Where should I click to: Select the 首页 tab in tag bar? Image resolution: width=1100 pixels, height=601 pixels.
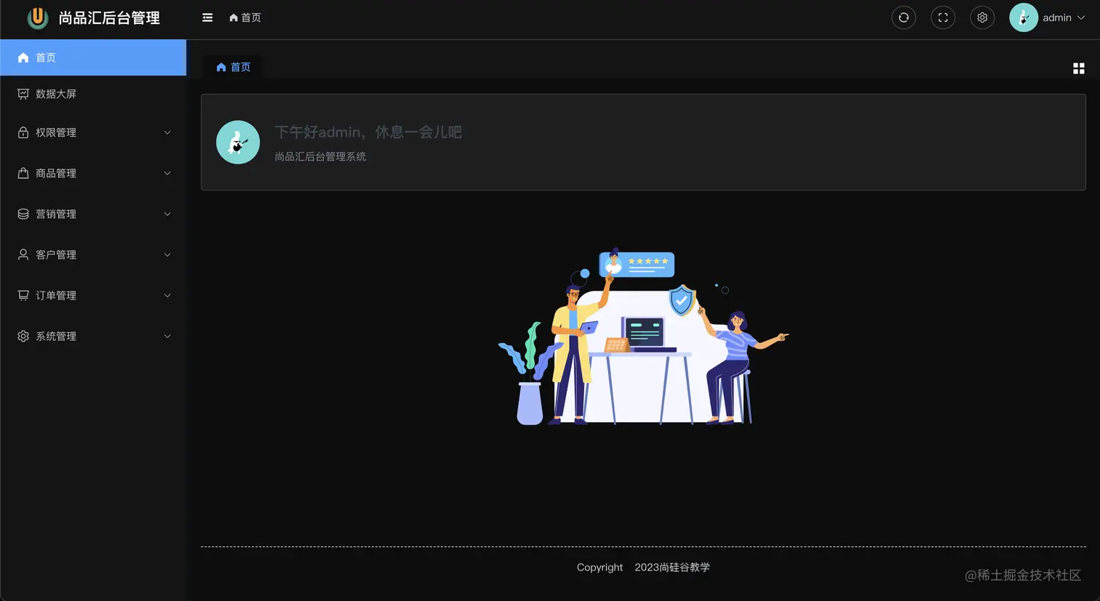(233, 67)
